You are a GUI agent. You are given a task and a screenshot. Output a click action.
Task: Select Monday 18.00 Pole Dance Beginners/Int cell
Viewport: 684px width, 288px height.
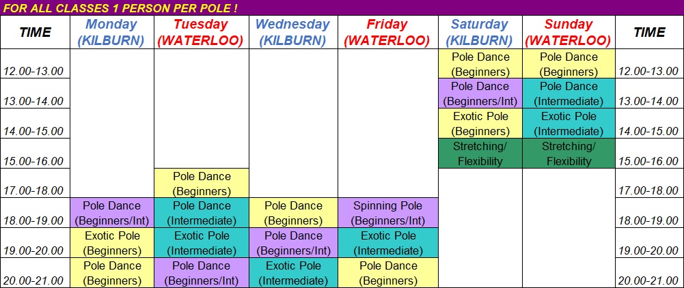(111, 213)
